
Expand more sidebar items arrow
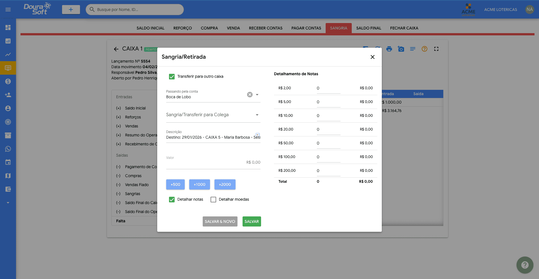tap(8, 203)
